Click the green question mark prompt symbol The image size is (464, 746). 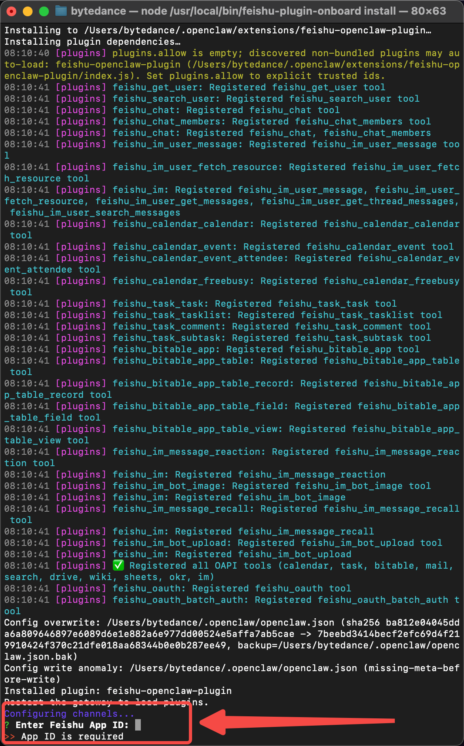point(7,725)
